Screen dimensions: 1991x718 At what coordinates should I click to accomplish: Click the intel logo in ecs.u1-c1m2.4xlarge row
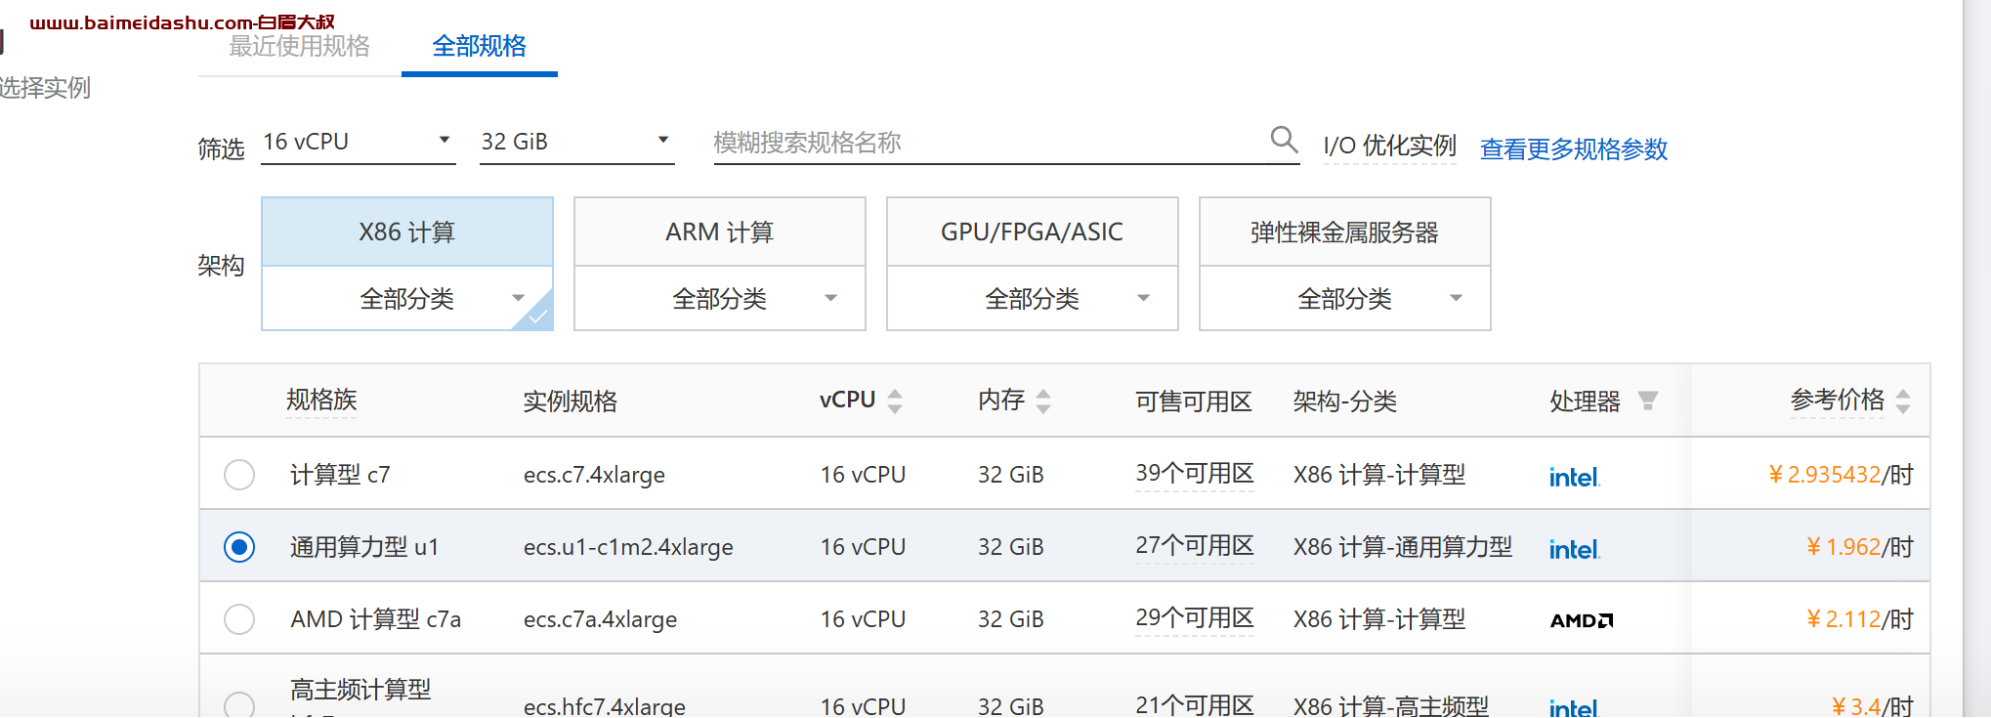pyautogui.click(x=1574, y=548)
